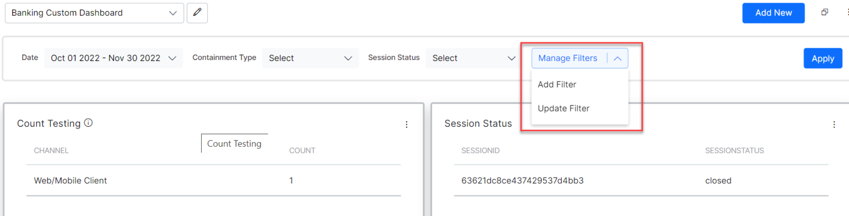
Task: Collapse the Manage Filters chevron arrow
Action: 617,58
